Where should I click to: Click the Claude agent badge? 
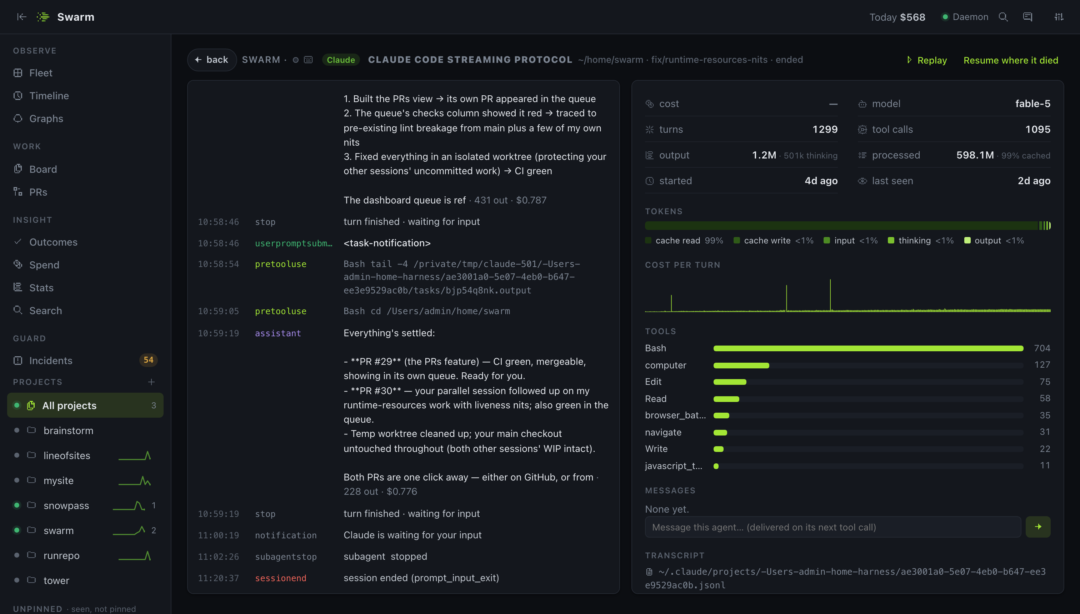340,60
